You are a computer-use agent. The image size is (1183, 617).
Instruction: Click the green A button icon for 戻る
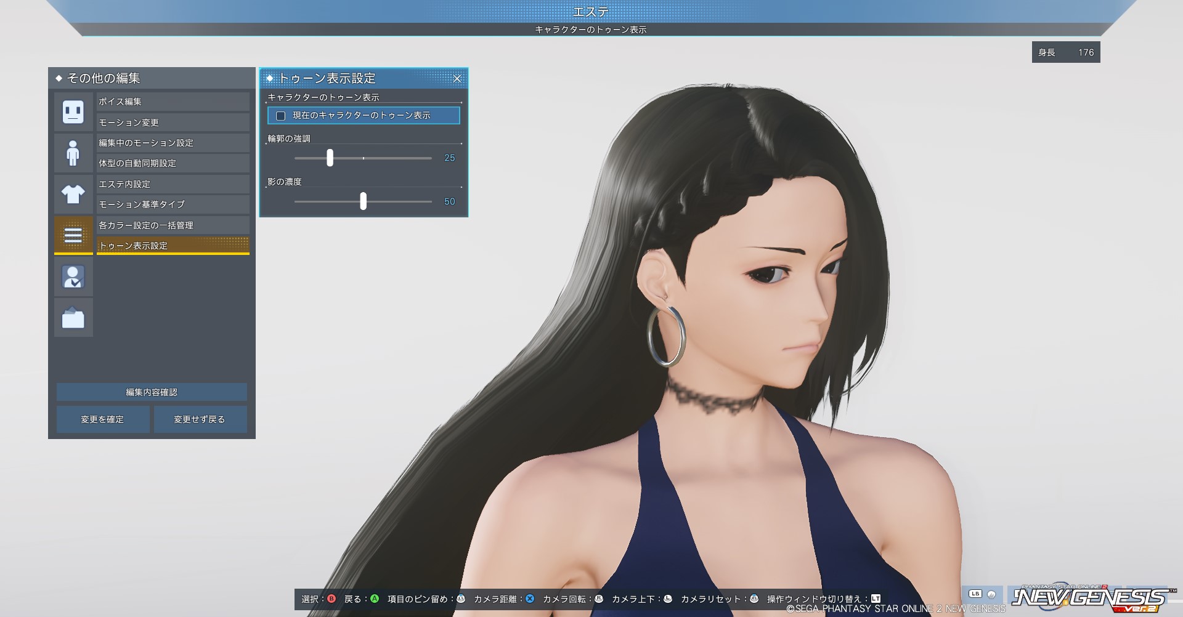pyautogui.click(x=375, y=599)
